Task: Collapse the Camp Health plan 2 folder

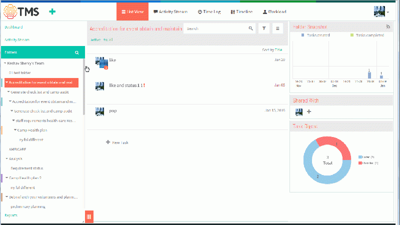Action: coord(6,178)
